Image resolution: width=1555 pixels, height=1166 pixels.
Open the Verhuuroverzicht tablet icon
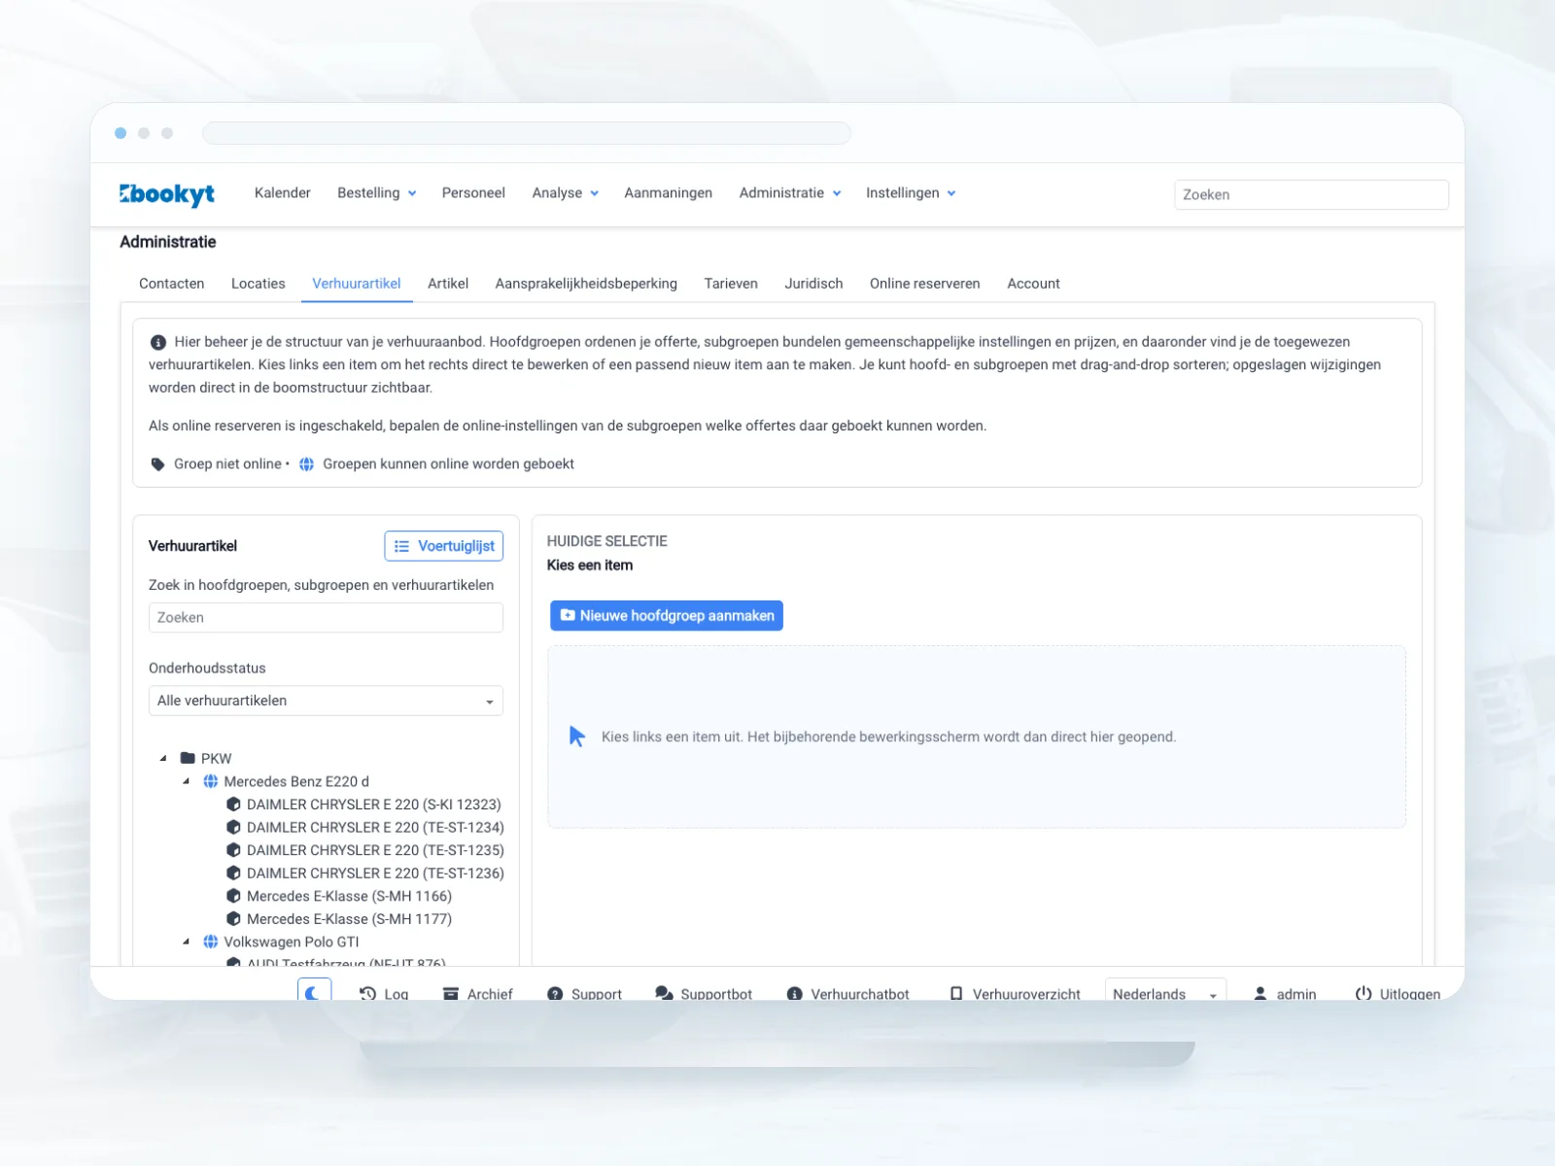pyautogui.click(x=956, y=994)
